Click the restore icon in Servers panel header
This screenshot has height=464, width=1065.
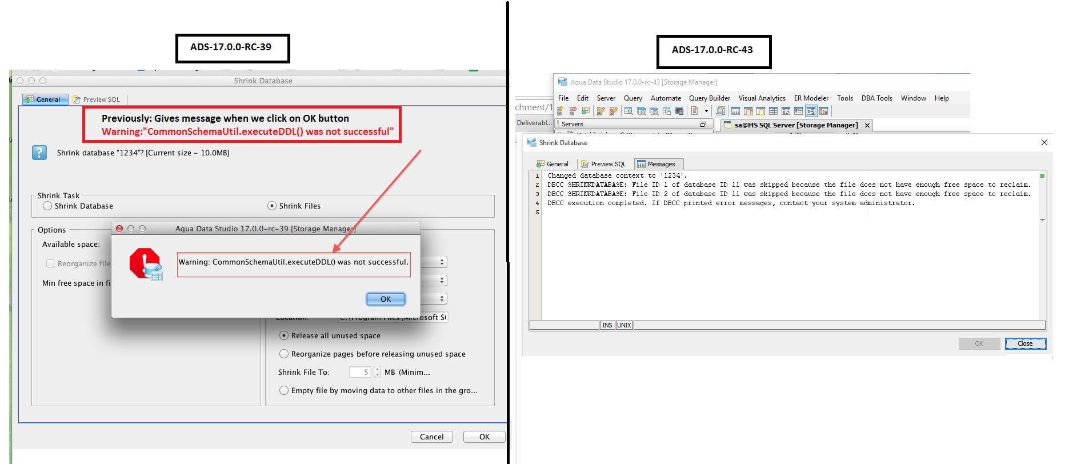(x=703, y=124)
